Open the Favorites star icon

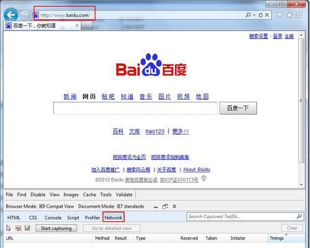(290, 15)
